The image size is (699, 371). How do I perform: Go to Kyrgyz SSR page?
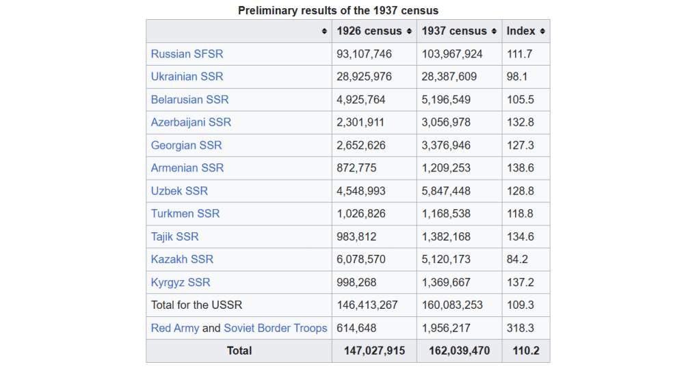point(181,283)
